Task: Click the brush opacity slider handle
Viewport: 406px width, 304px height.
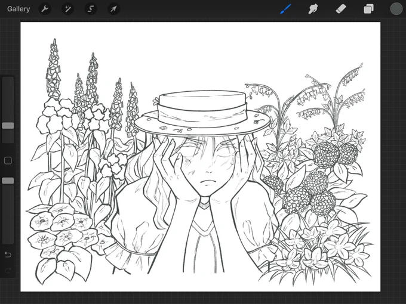Action: click(8, 181)
